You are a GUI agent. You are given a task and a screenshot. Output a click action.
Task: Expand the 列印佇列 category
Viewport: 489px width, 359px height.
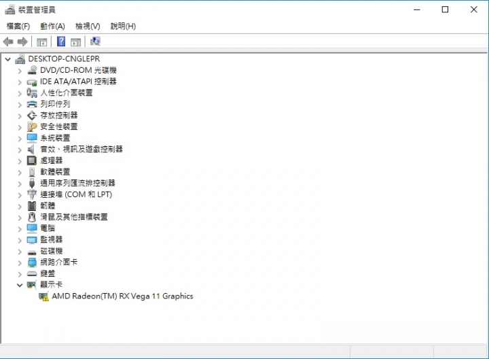pos(20,105)
